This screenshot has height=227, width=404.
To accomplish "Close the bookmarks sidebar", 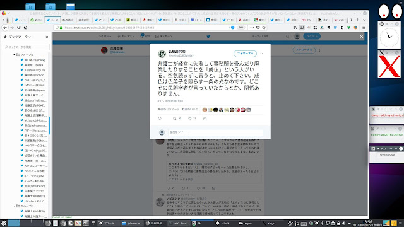I will tap(47, 37).
